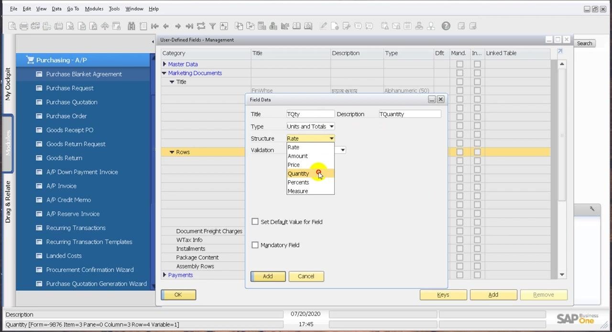Screen dimensions: 612x332
Task: Click the pencil edit toolbar icon
Action: 324,26
